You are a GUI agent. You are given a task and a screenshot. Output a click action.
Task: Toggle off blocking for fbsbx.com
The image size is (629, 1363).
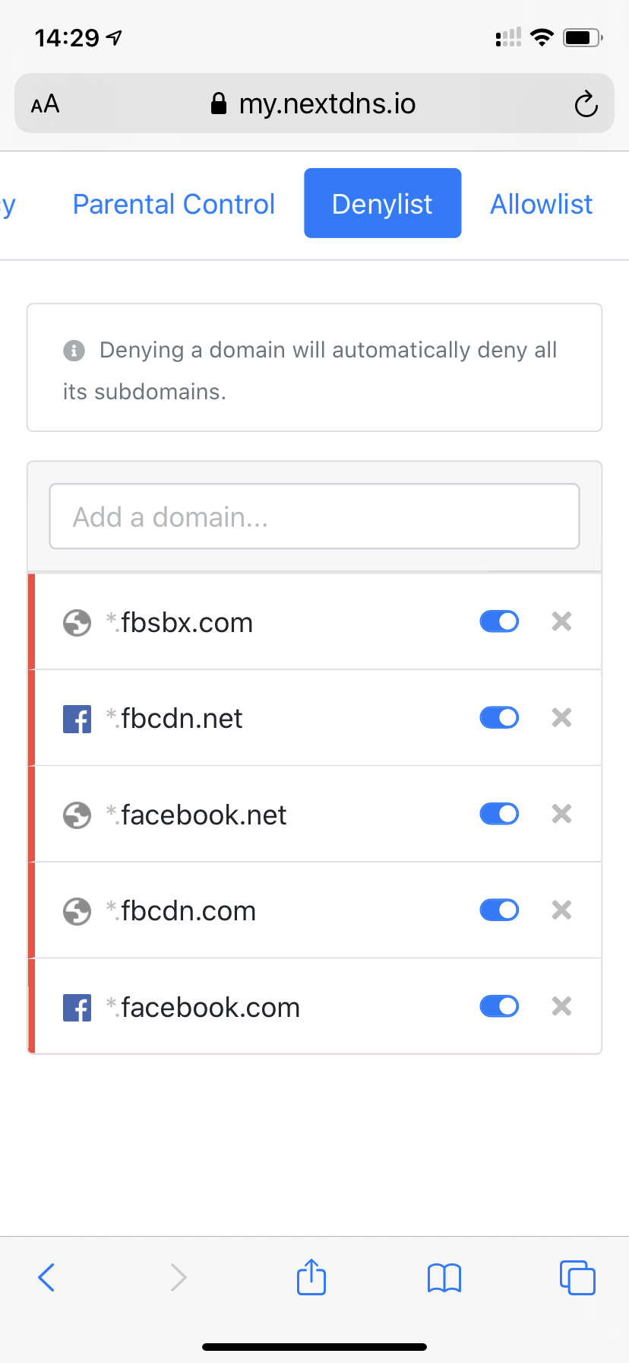tap(499, 621)
